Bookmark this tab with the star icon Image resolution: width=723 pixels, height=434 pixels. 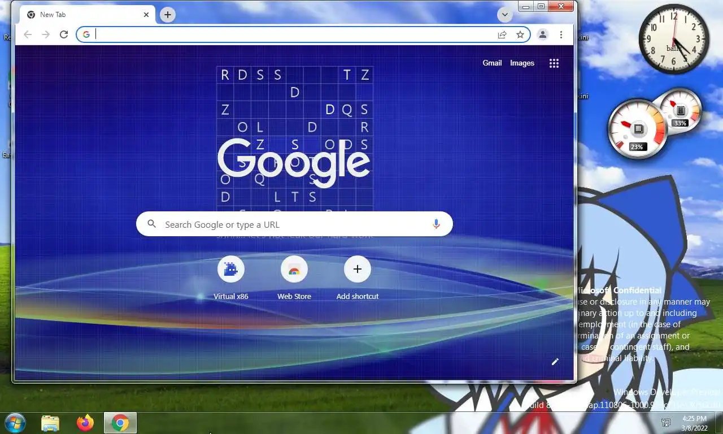[520, 34]
